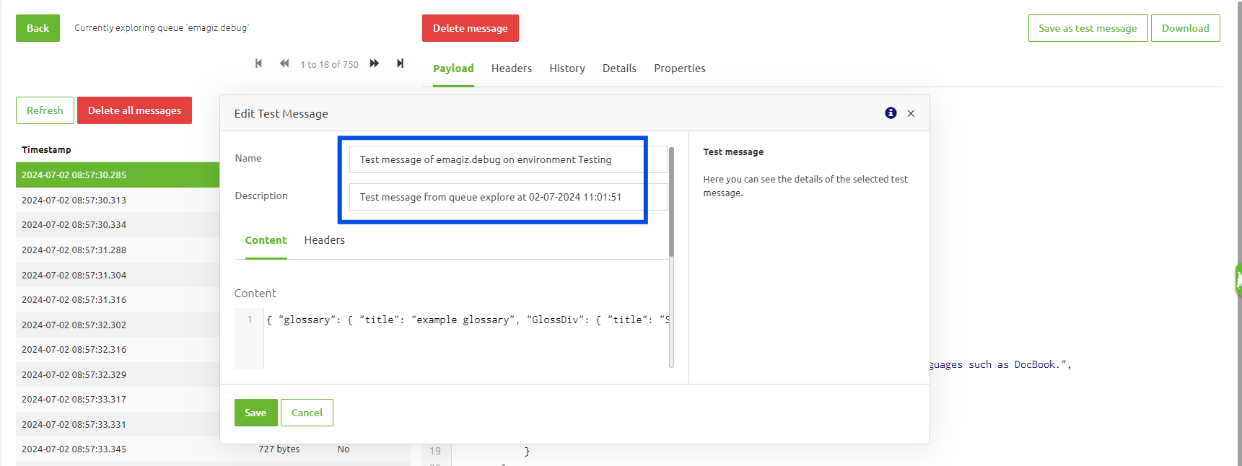Download the selected message
This screenshot has width=1242, height=466.
[1185, 28]
